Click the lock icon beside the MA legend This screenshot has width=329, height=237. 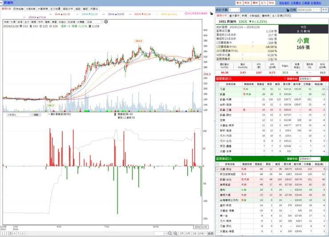click(211, 14)
